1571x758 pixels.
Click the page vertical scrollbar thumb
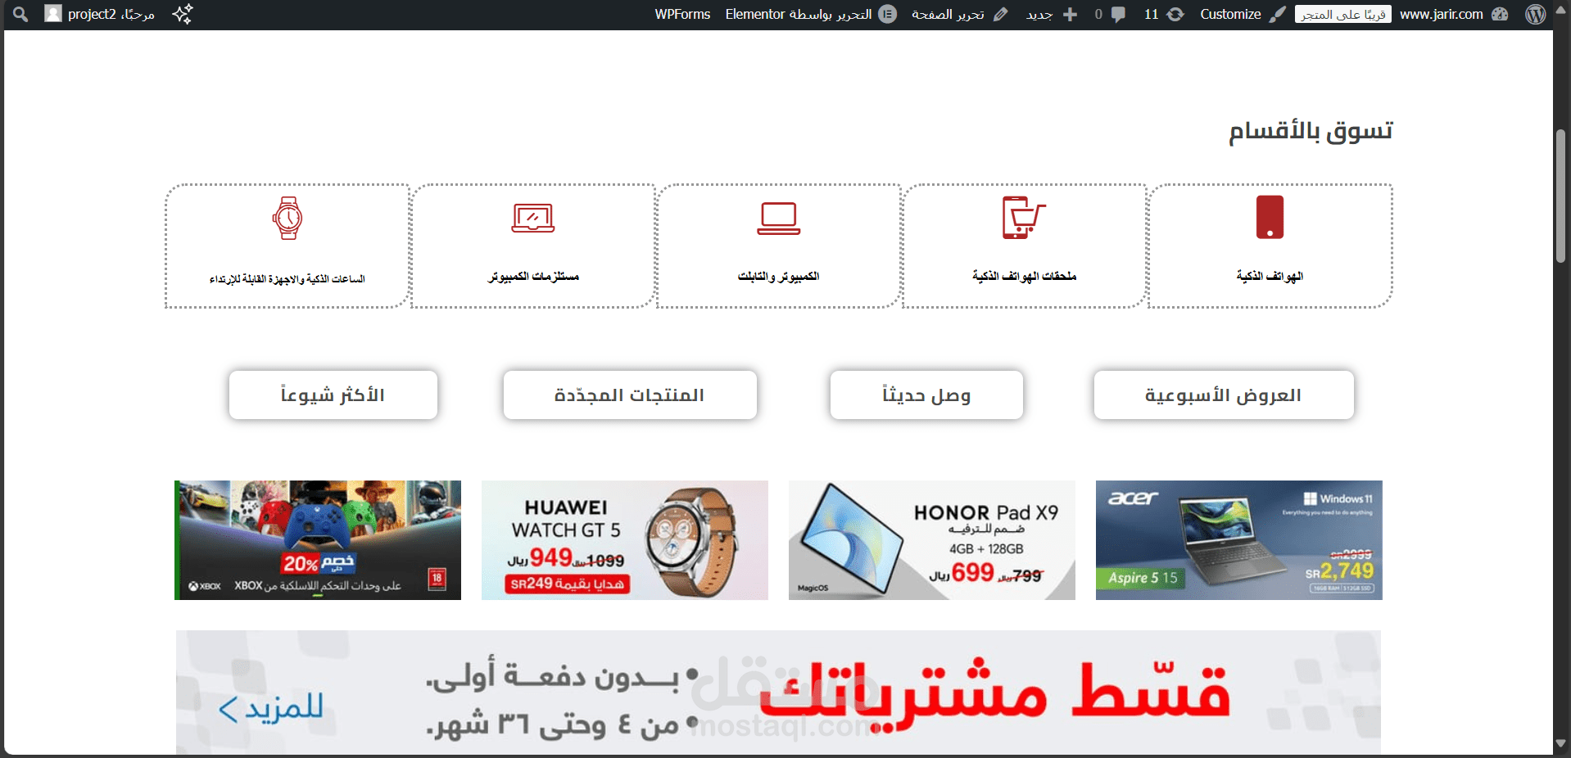point(1561,196)
